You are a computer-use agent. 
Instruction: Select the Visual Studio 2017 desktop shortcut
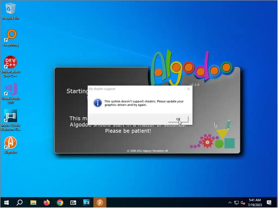tap(11, 93)
